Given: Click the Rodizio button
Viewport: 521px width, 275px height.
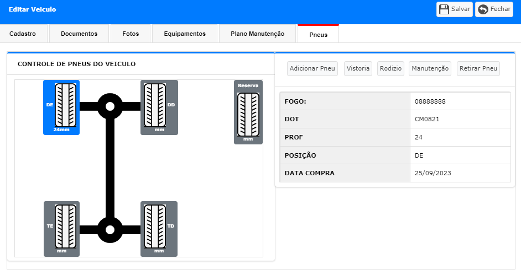Looking at the screenshot, I should point(390,68).
